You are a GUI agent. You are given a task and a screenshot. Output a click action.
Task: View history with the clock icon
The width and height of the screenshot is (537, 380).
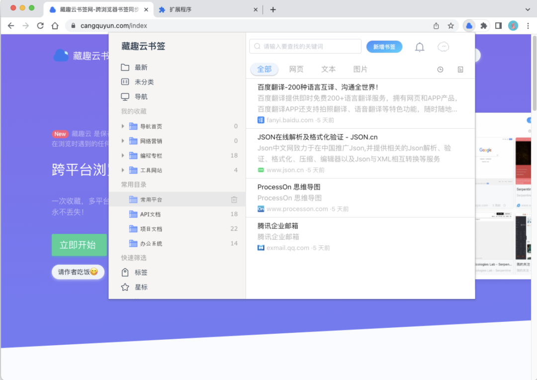click(x=440, y=70)
